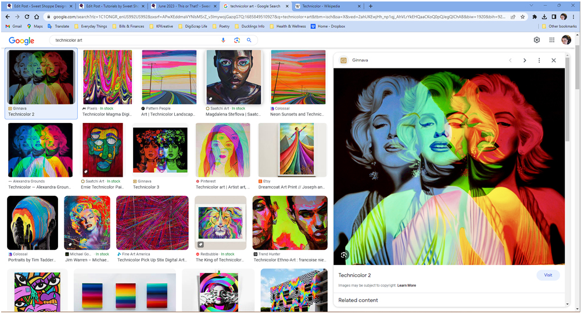Show the next image in the preview panel
This screenshot has height=313, width=581.
coord(524,60)
